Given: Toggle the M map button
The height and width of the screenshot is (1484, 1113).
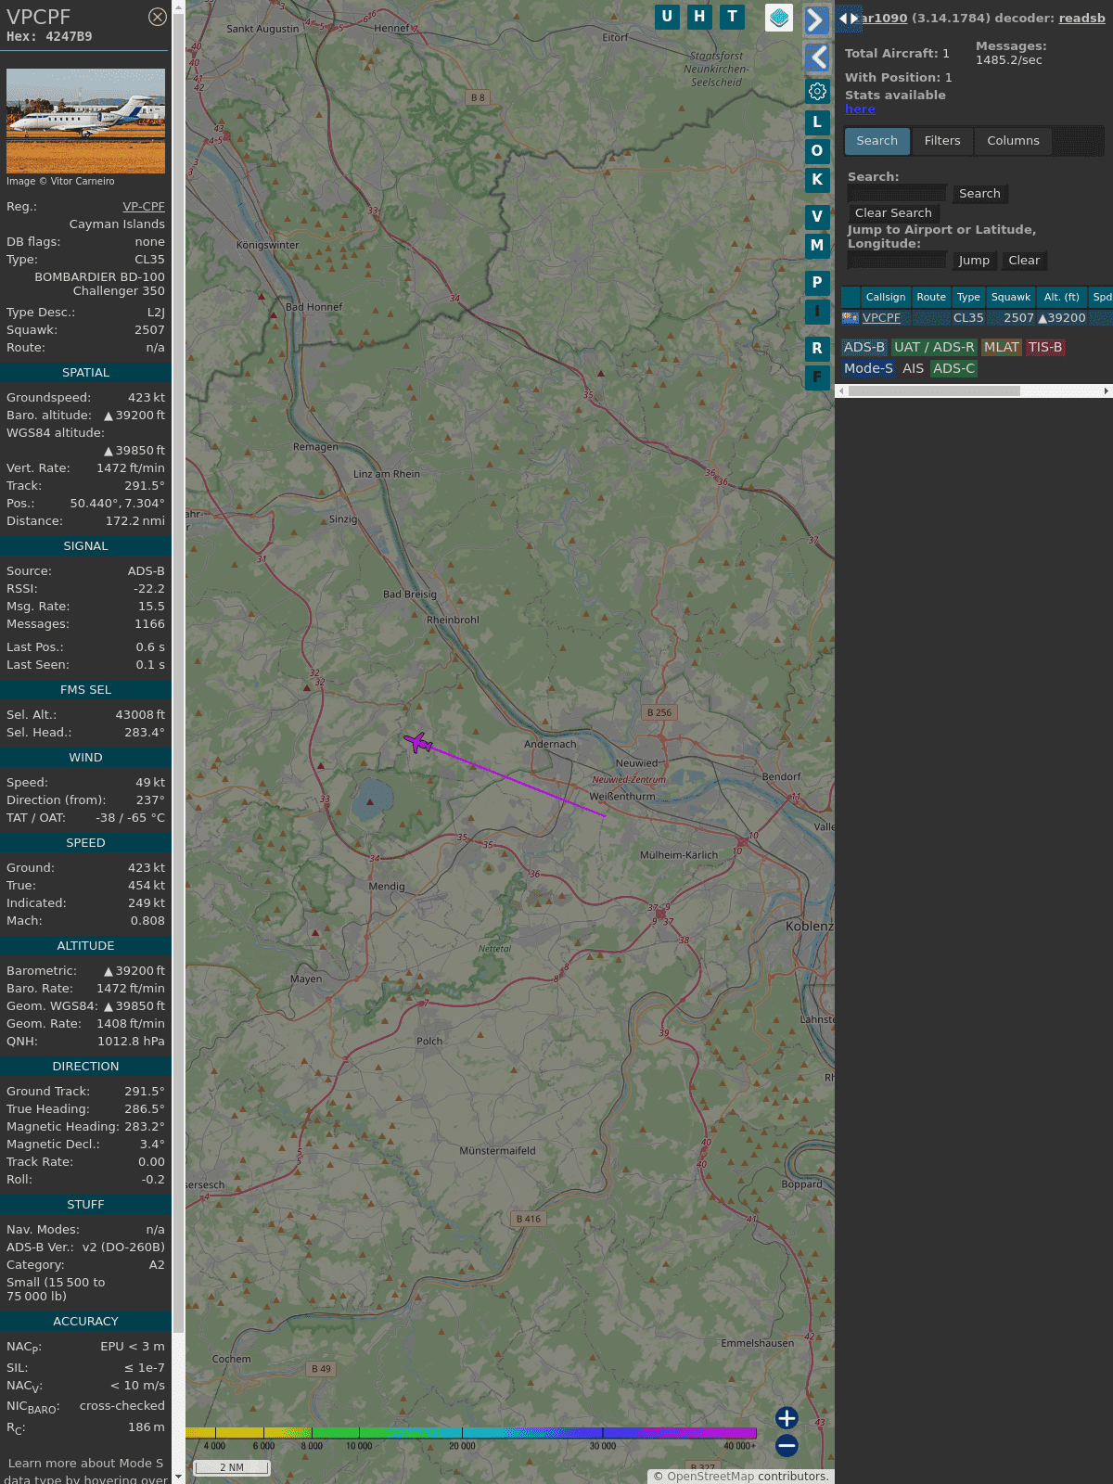Looking at the screenshot, I should pos(817,246).
